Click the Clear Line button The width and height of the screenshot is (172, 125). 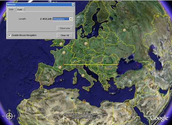coord(65,28)
